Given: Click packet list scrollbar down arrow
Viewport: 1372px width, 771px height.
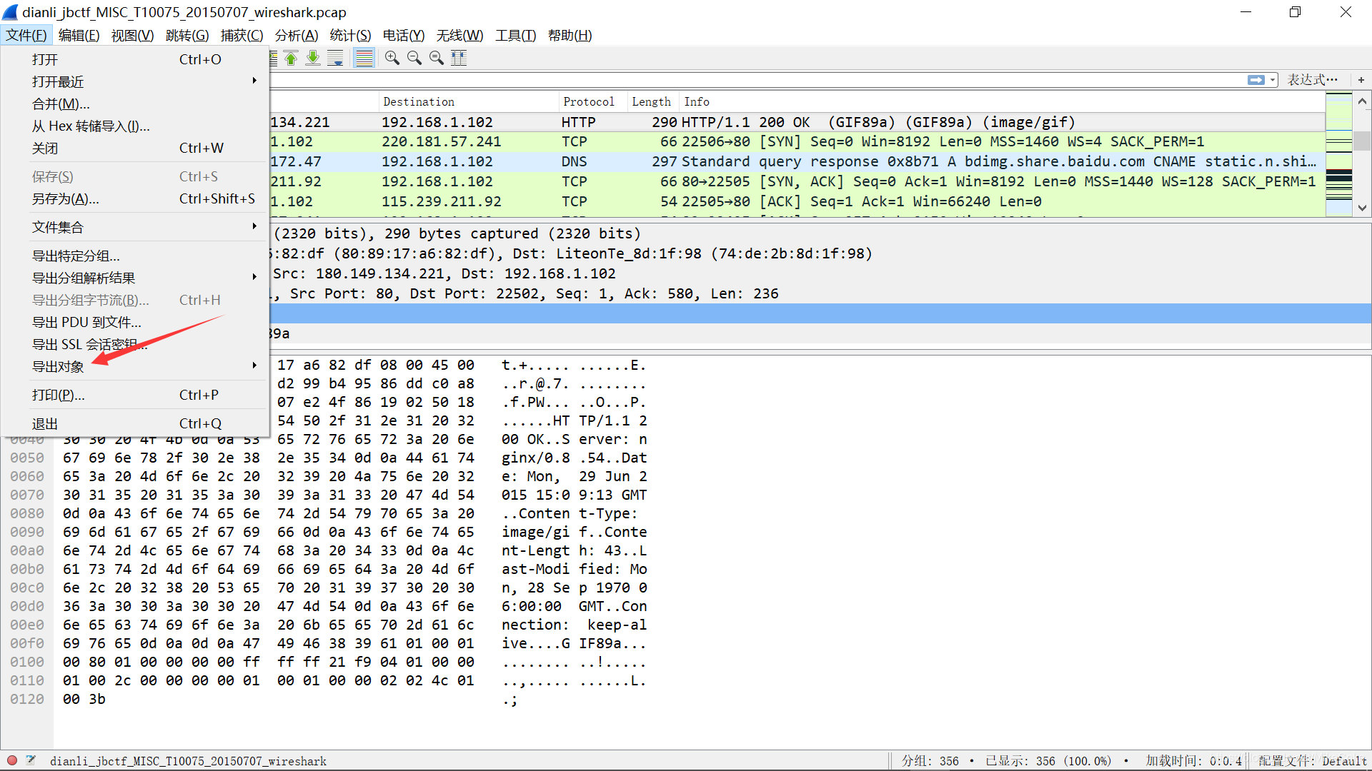Looking at the screenshot, I should click(x=1362, y=208).
